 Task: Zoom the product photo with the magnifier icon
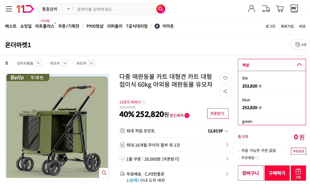click(104, 173)
